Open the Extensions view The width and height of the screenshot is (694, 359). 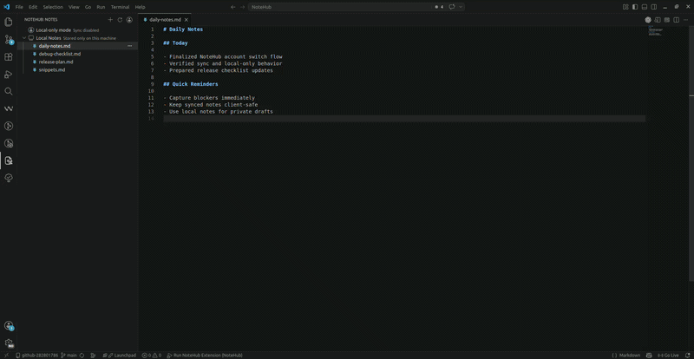click(x=9, y=56)
